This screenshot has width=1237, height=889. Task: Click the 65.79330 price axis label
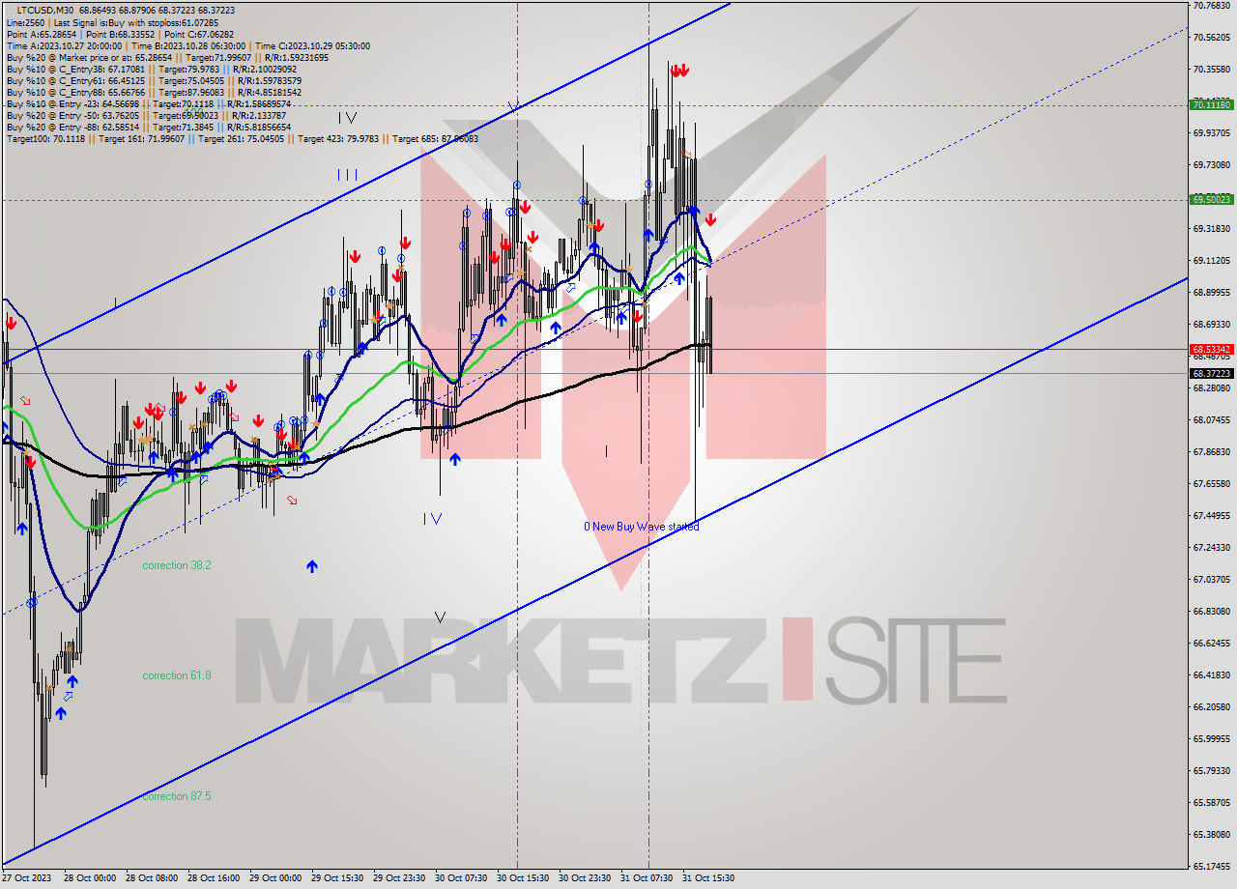[x=1212, y=771]
